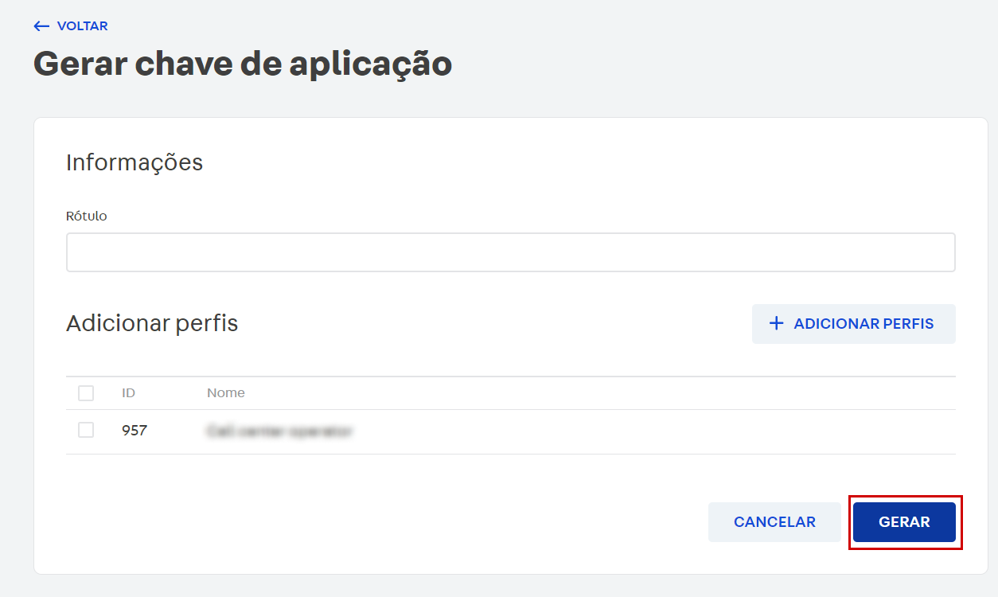The image size is (998, 597).
Task: Click the 'Adicionar perfis' section heading
Action: (x=152, y=324)
